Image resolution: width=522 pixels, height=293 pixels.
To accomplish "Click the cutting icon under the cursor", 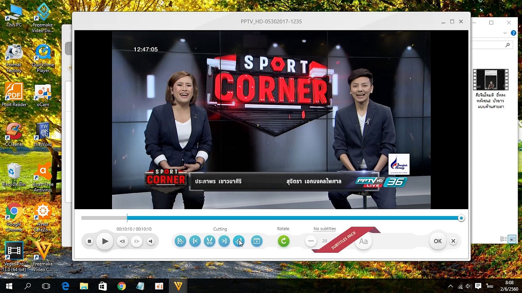I will click(239, 241).
